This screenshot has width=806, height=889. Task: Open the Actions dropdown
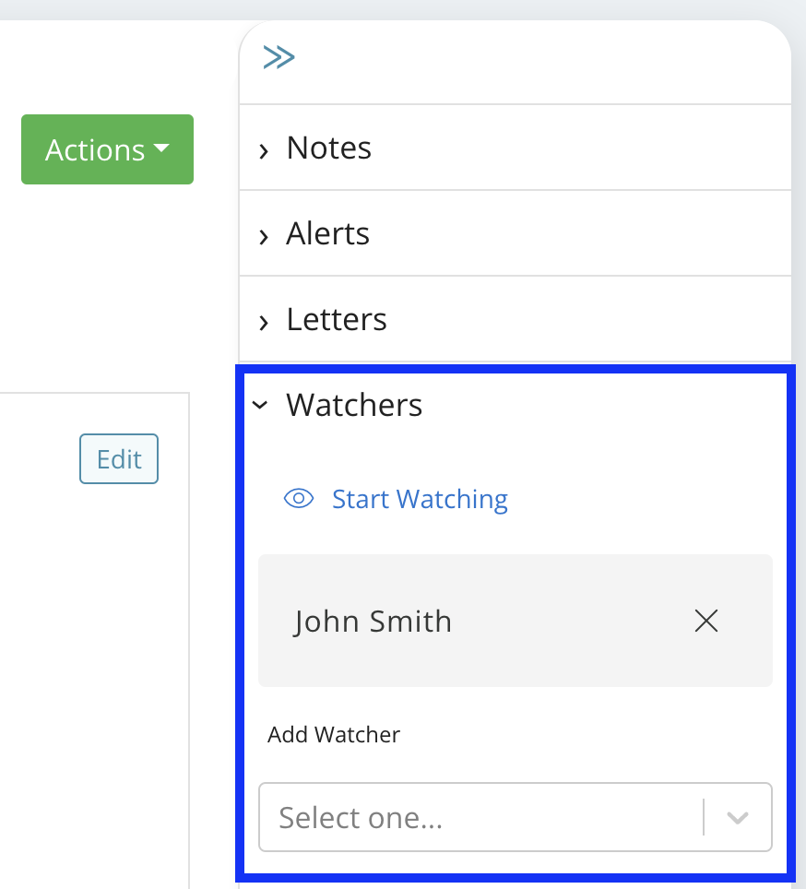tap(106, 149)
